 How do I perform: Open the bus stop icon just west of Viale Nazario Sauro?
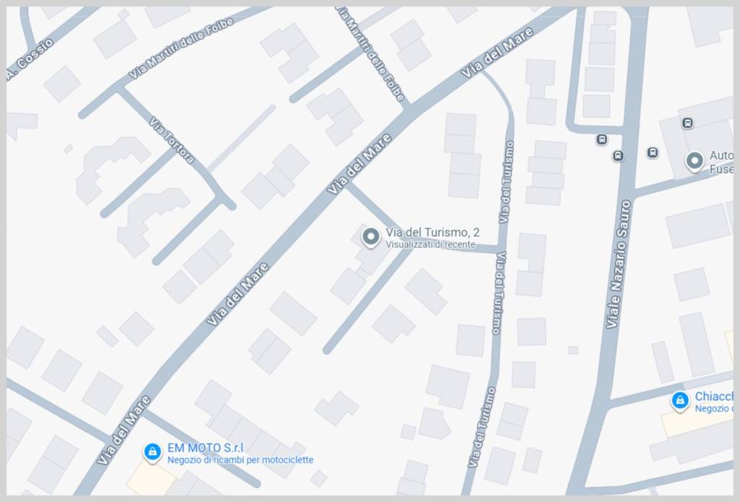pyautogui.click(x=601, y=139)
